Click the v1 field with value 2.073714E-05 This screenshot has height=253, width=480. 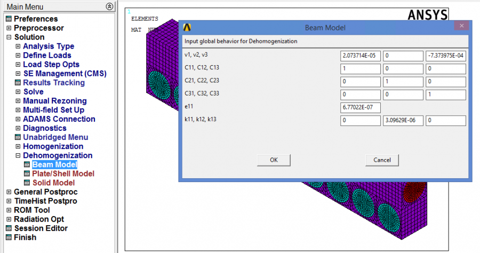click(361, 56)
